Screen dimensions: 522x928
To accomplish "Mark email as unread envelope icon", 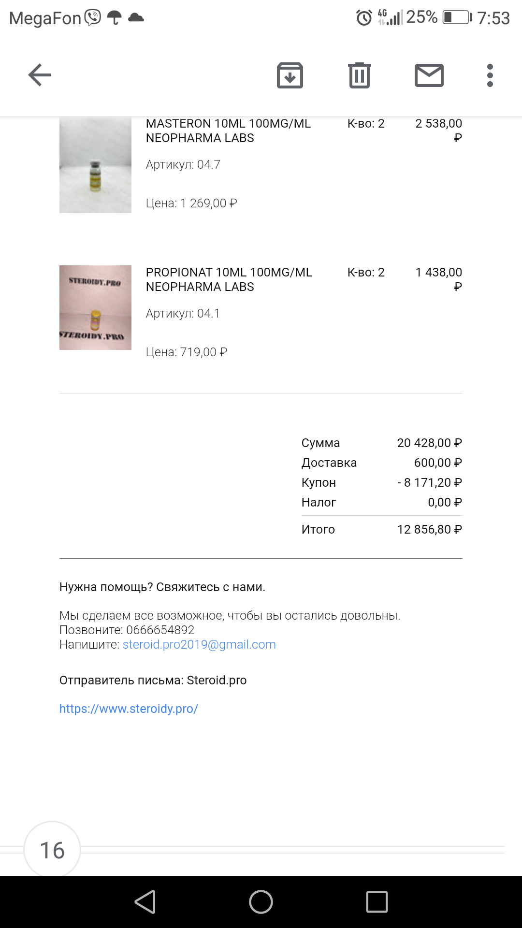I will point(429,75).
